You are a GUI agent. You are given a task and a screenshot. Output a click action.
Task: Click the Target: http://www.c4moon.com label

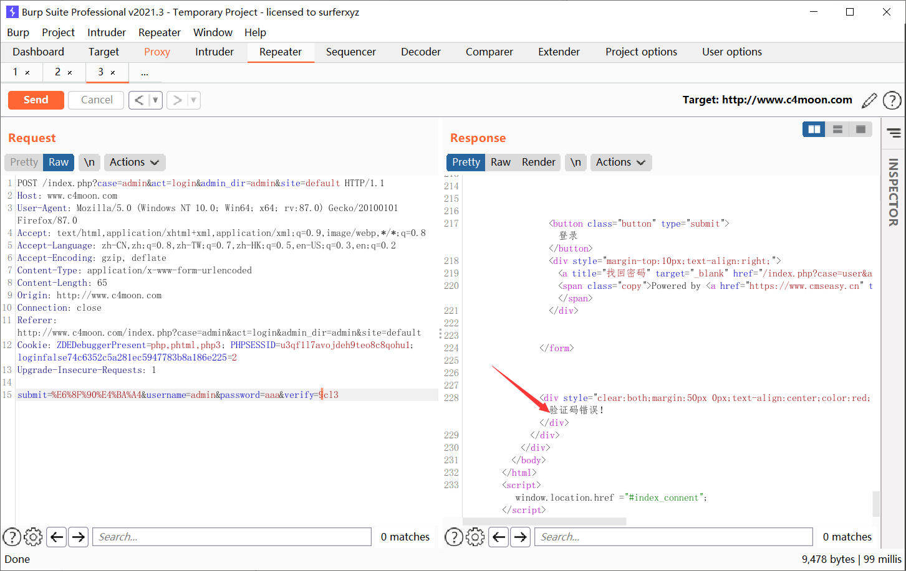point(768,100)
